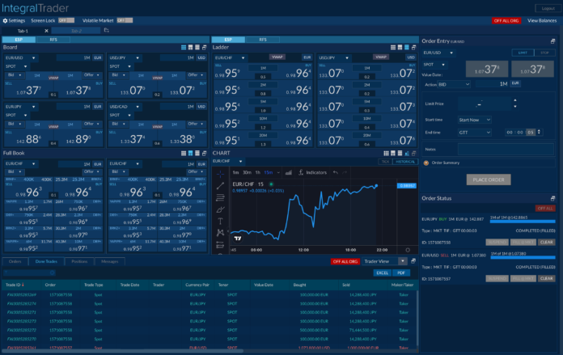
Task: Open chart style bars icon
Action: point(288,173)
